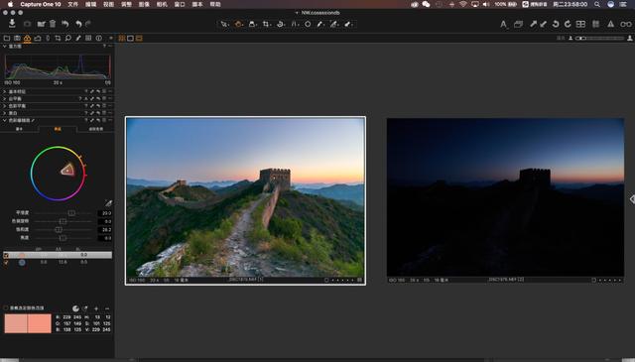Select the Spot Removal circle tool

click(308, 24)
